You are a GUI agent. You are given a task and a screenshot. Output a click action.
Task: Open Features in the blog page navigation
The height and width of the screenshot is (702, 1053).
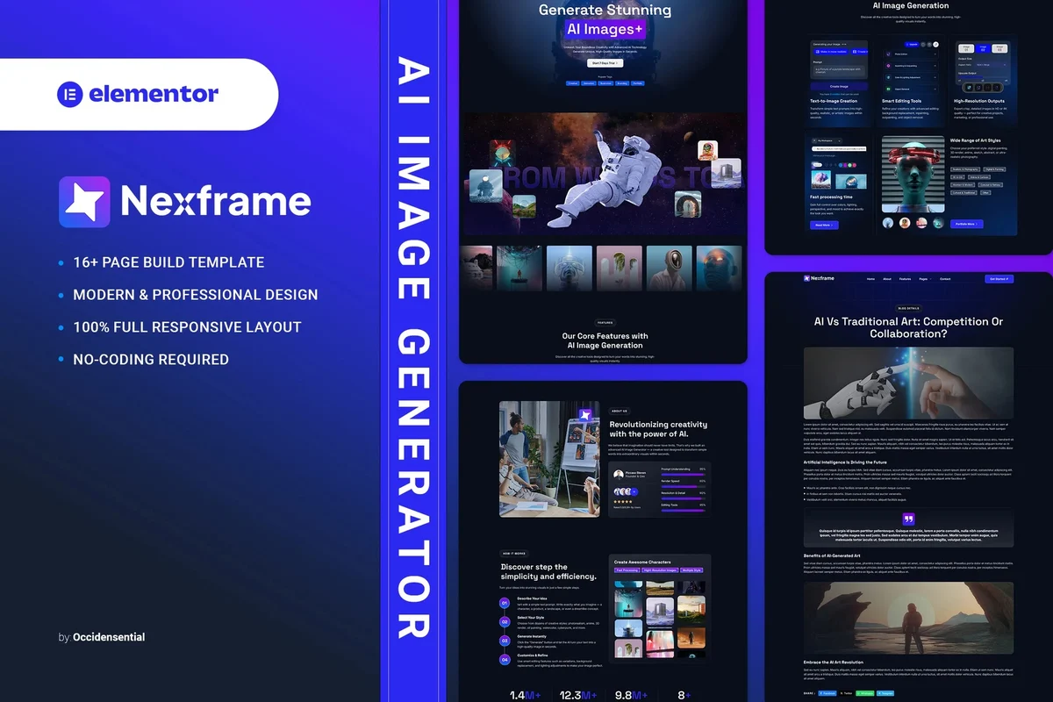(x=906, y=279)
